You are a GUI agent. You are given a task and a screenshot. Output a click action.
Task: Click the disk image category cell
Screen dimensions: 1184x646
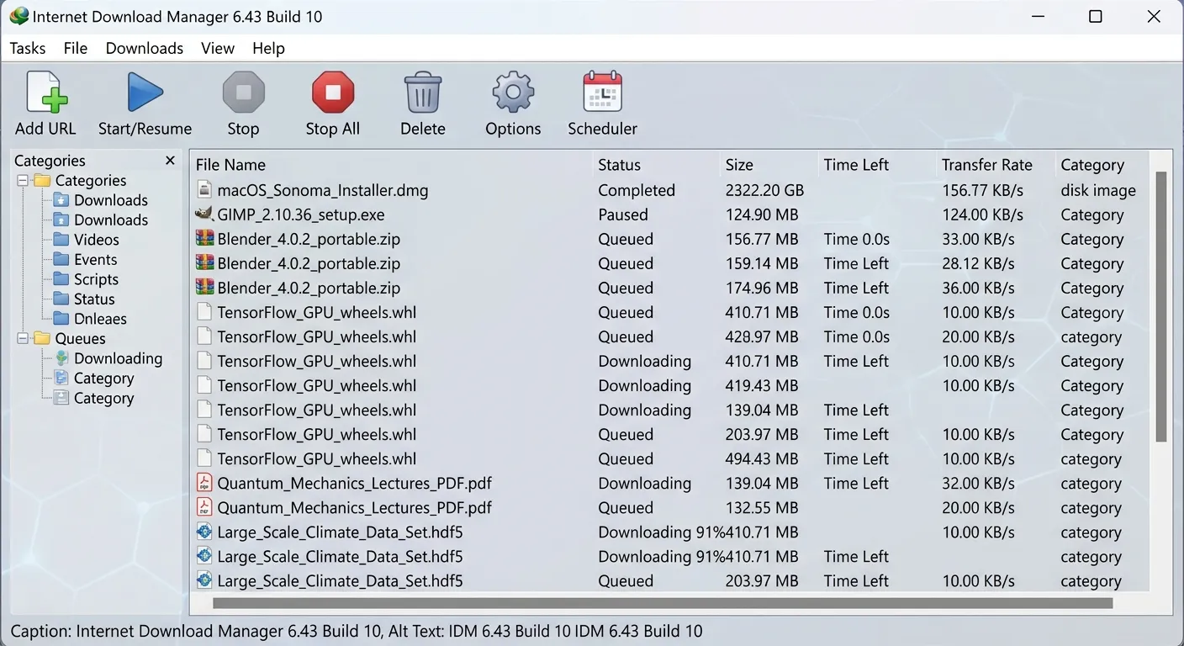point(1098,190)
